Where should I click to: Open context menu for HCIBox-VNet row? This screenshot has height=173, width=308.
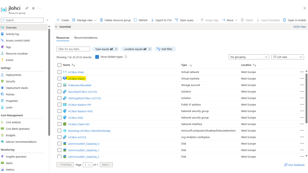(302, 72)
